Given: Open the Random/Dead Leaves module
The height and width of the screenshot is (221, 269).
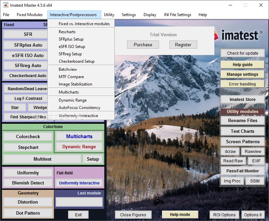Looking at the screenshot, I should click(x=26, y=89).
